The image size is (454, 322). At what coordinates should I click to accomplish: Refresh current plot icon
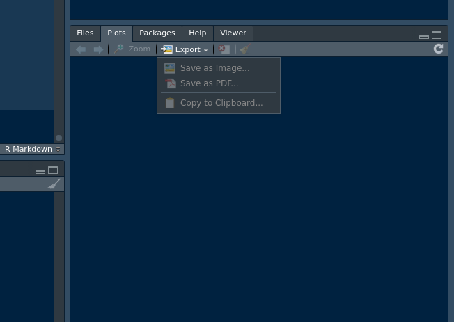(439, 49)
